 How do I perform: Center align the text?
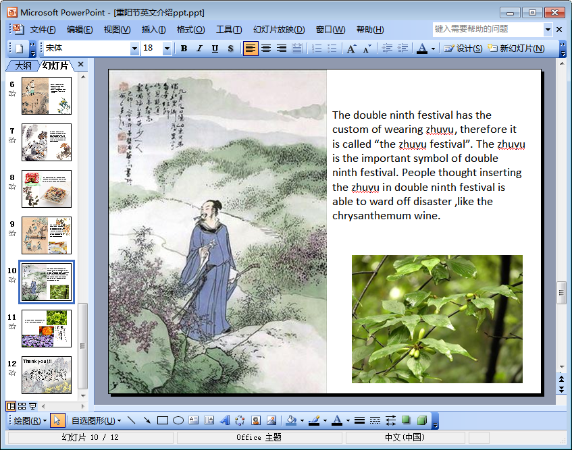click(266, 49)
